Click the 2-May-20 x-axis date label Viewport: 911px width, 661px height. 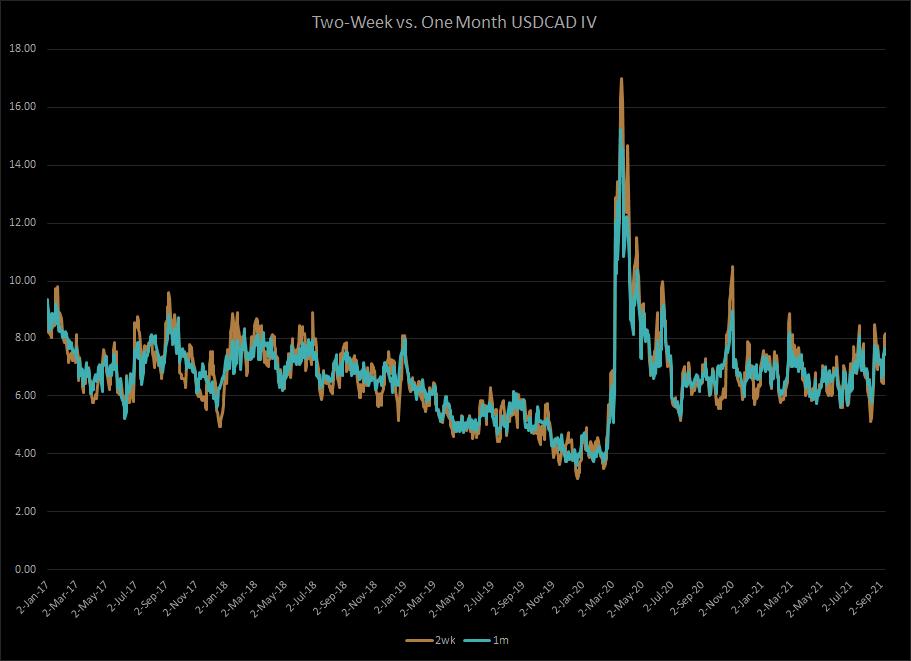point(625,598)
